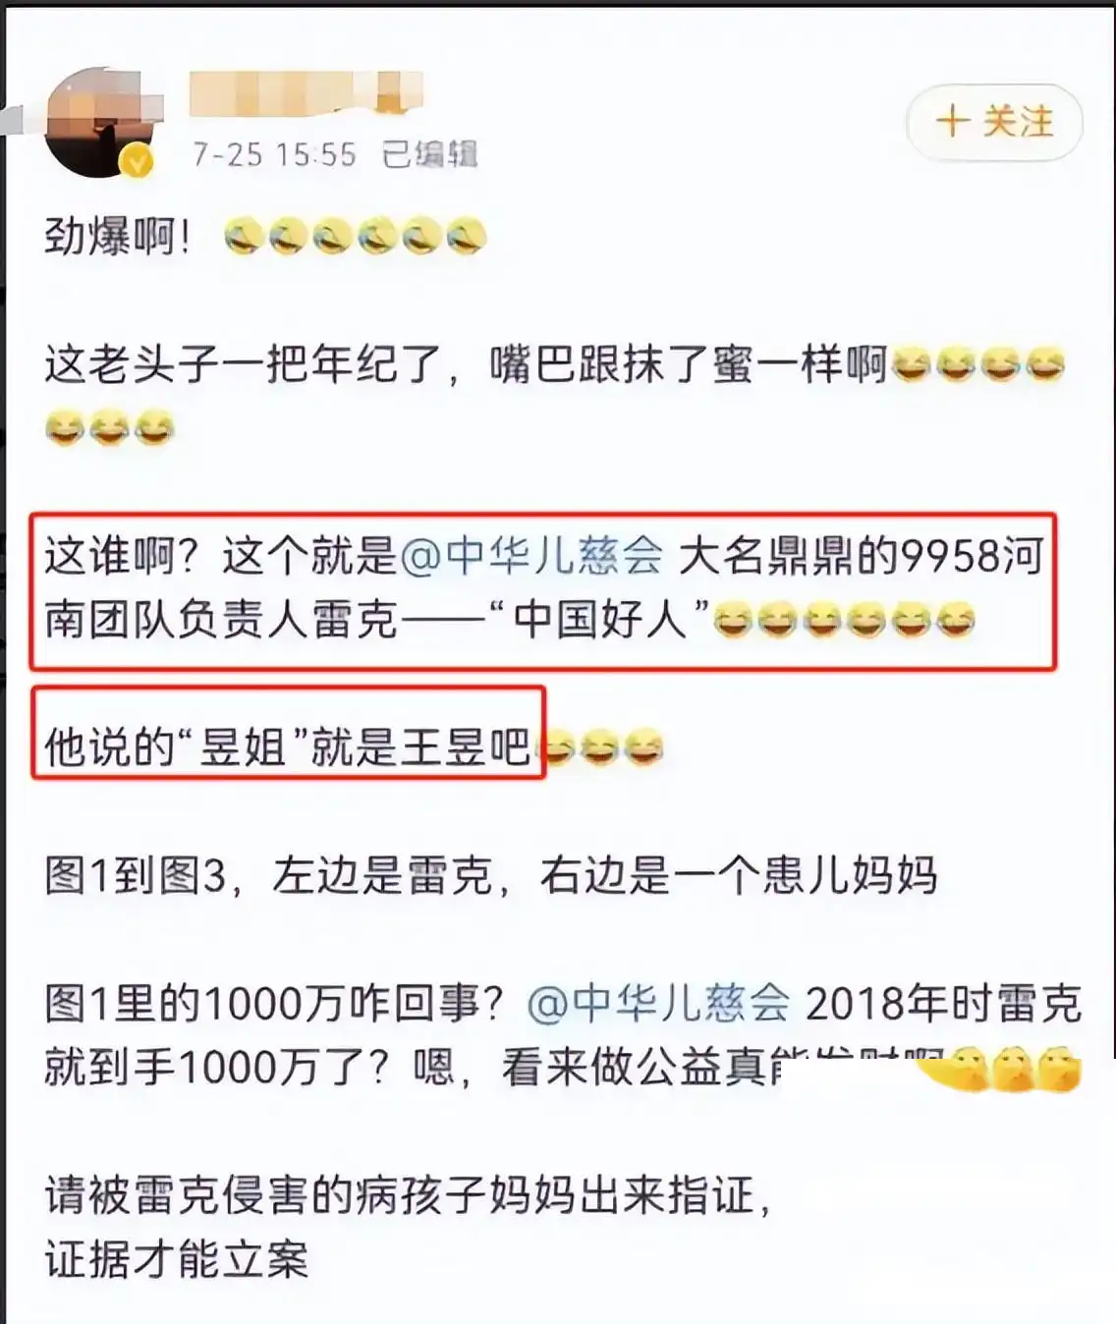
Task: Click laughing emojis after 抹了蜜一样啊
Action: [977, 366]
